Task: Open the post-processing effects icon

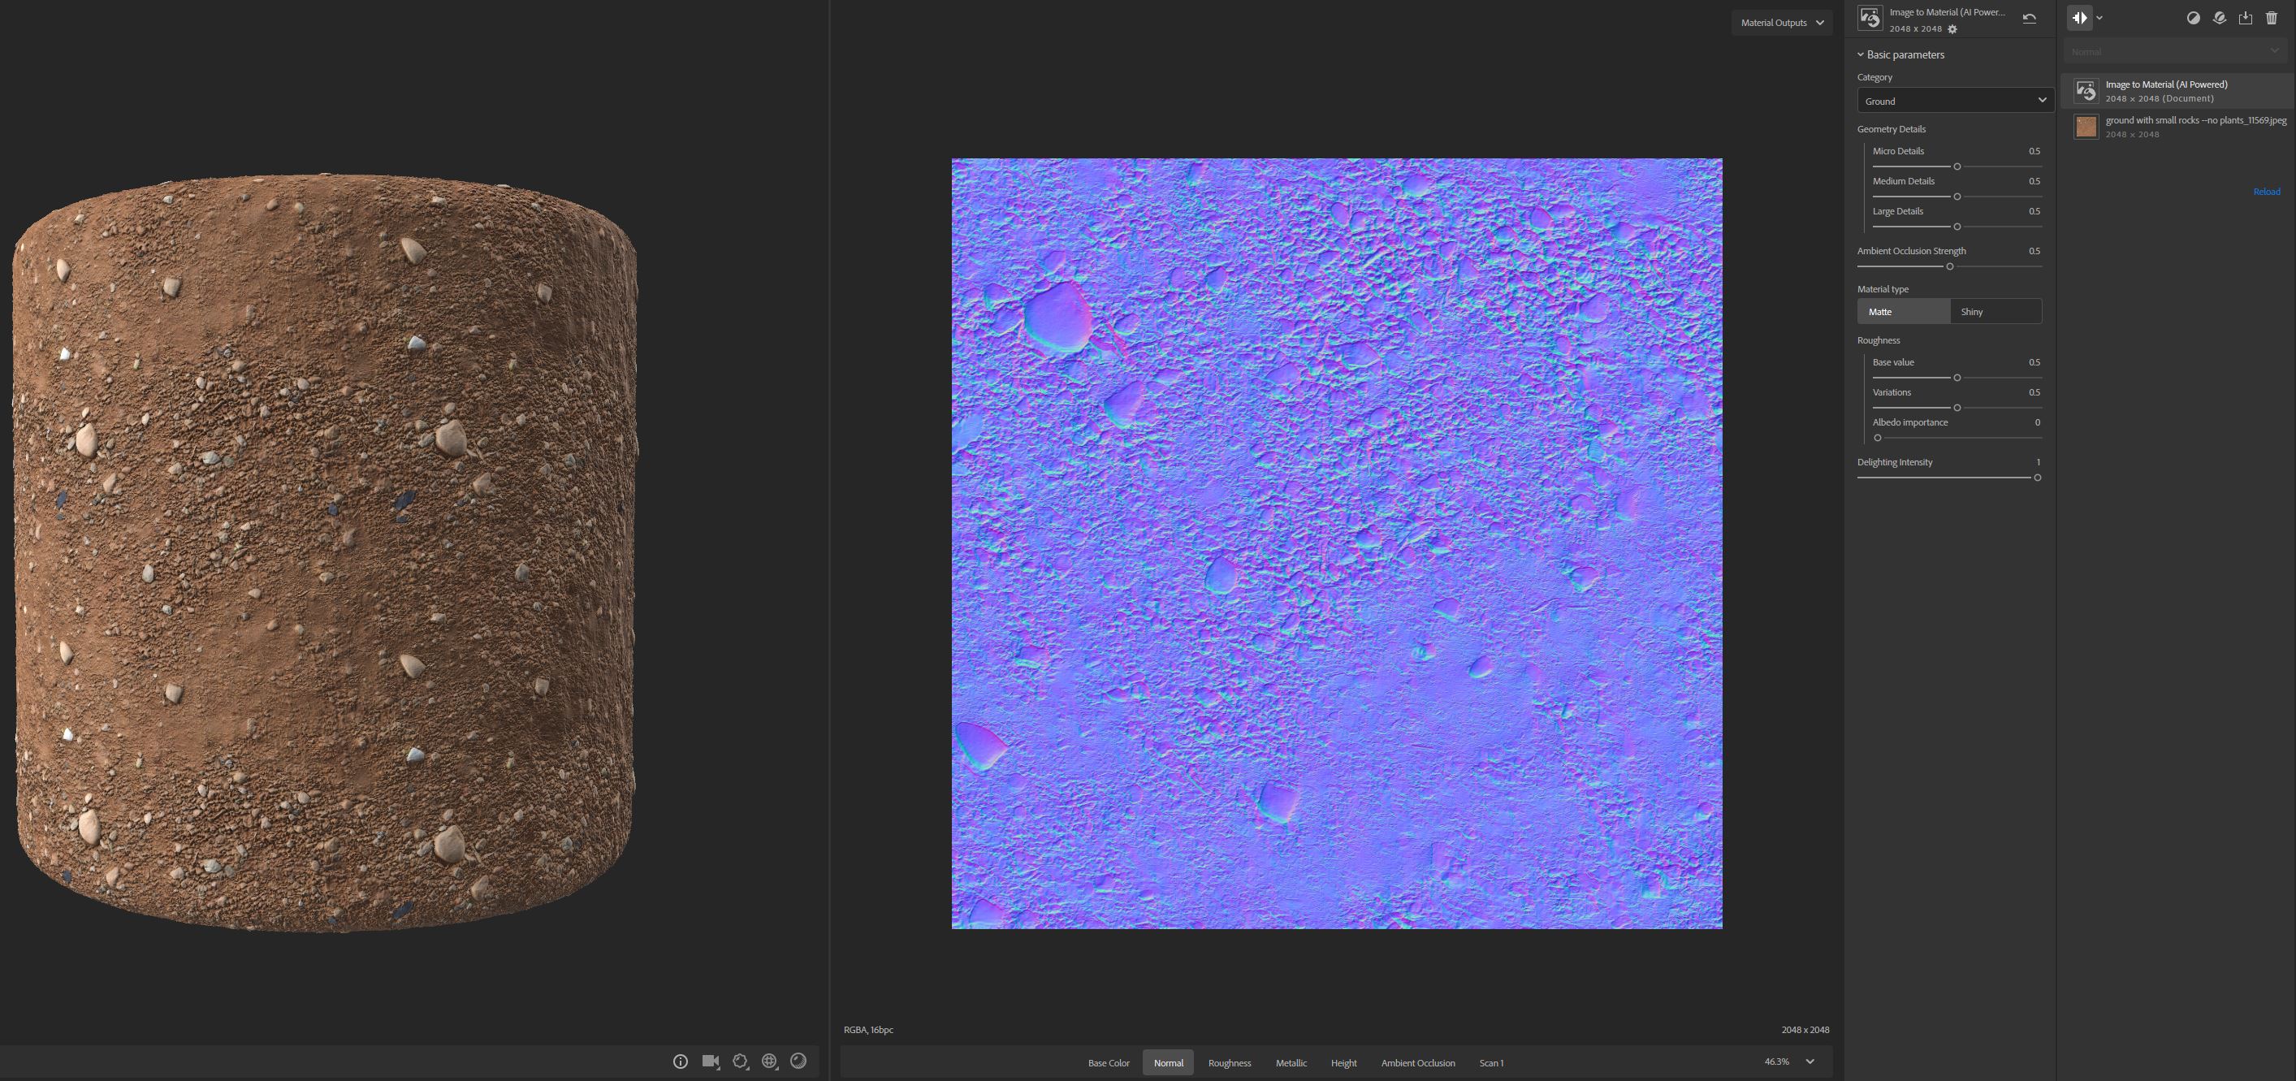Action: point(741,1062)
